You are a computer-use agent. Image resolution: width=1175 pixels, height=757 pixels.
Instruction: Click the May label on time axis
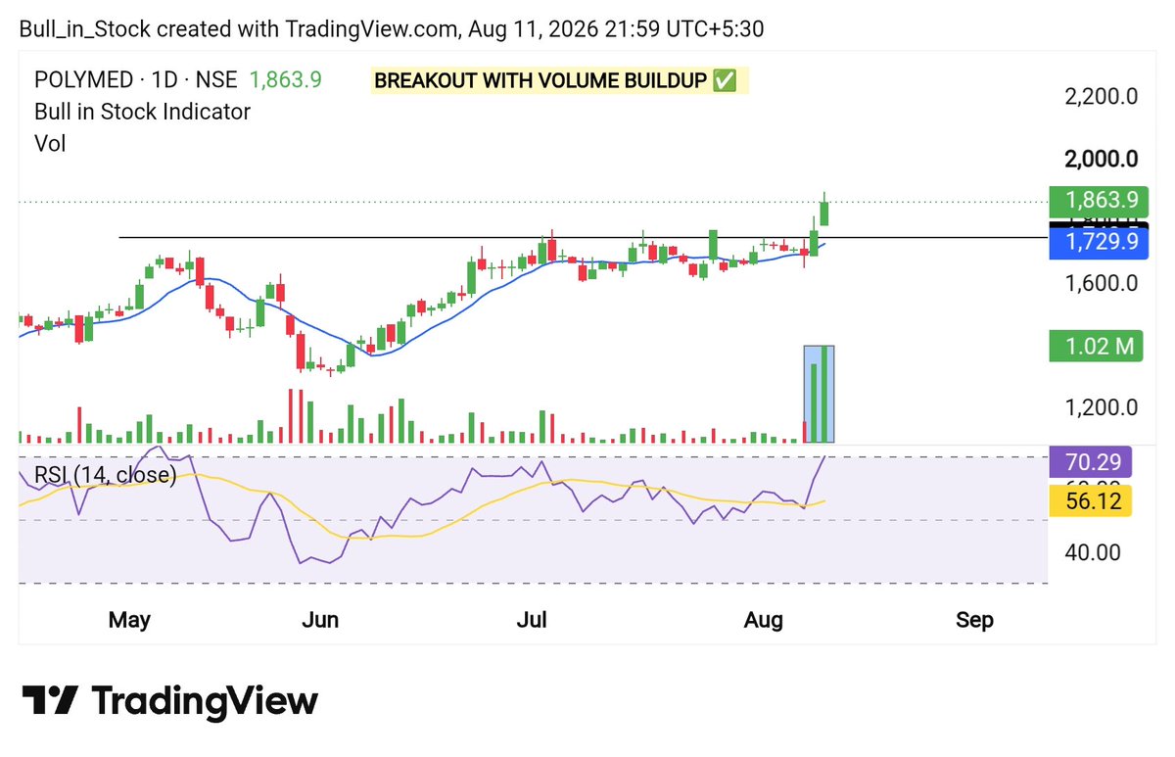(129, 620)
